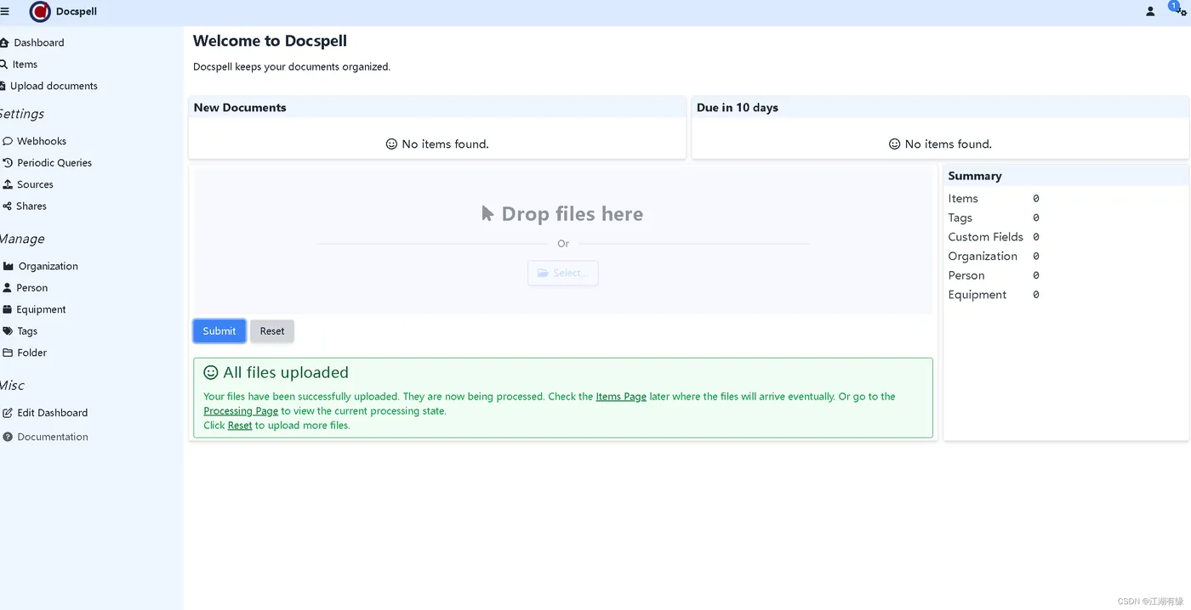1191x610 pixels.
Task: Open Folder management
Action: click(32, 353)
